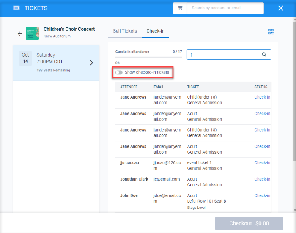Focus the search by account or email field
296x233 pixels.
[225, 8]
